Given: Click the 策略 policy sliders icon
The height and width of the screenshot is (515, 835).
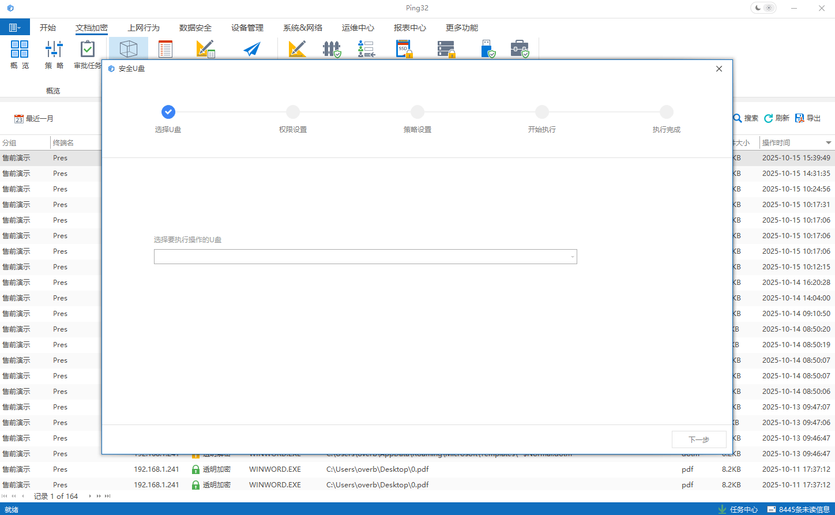Looking at the screenshot, I should [54, 50].
